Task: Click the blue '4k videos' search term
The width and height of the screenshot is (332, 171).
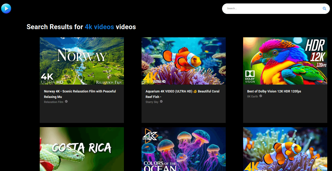Action: [99, 27]
